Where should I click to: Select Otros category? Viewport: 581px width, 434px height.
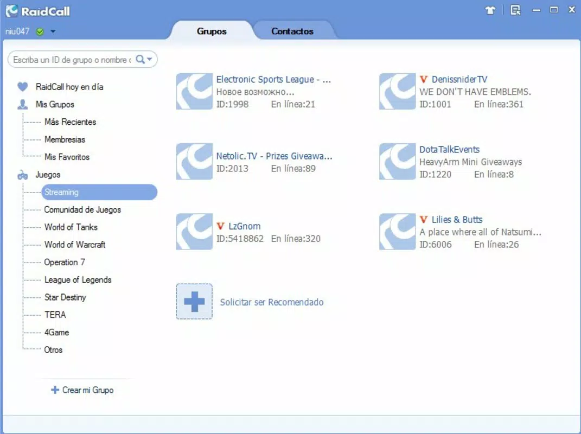pyautogui.click(x=53, y=350)
